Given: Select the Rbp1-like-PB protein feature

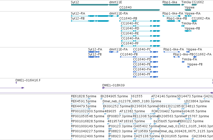Looking at the screenshot, I should 176,57.
